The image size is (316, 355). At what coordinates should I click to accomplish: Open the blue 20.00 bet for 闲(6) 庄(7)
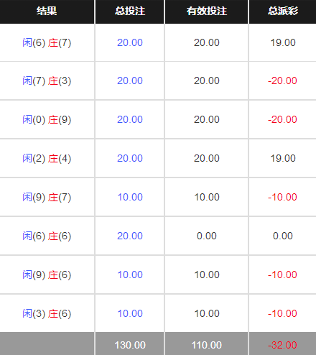pyautogui.click(x=130, y=42)
